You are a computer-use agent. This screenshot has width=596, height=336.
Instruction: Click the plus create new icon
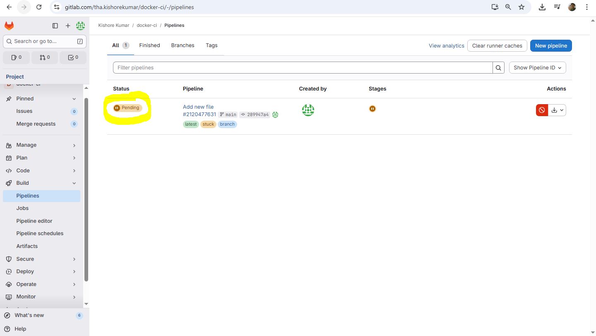coord(68,26)
